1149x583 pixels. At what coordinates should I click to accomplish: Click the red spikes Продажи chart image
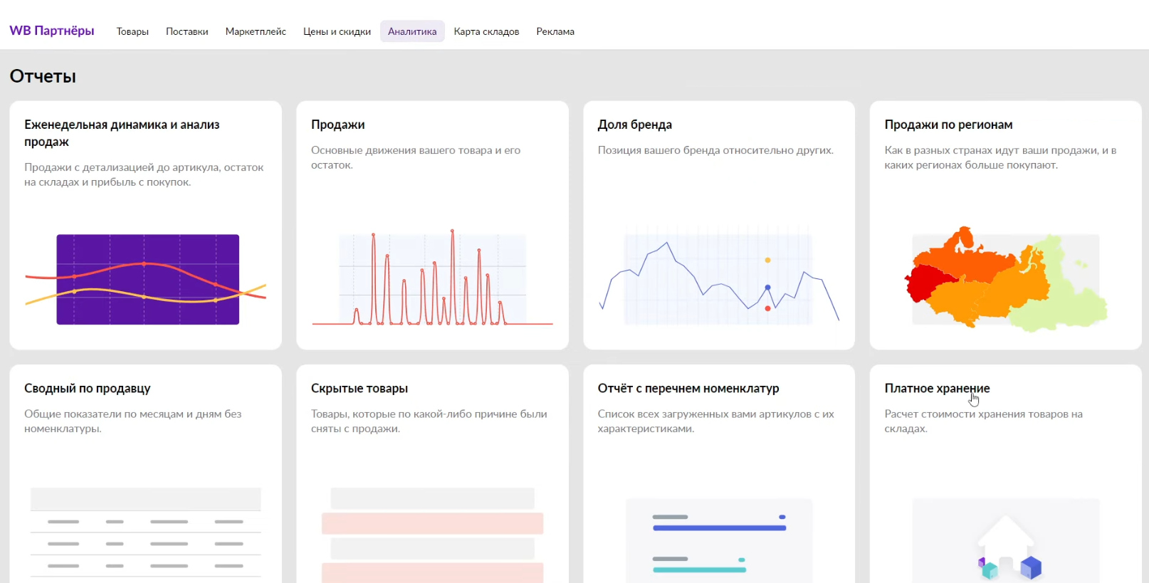point(432,279)
